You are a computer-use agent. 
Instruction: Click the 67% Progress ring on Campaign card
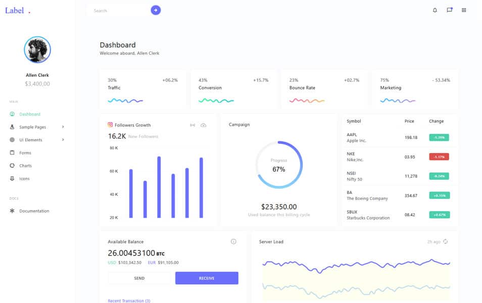tap(280, 164)
